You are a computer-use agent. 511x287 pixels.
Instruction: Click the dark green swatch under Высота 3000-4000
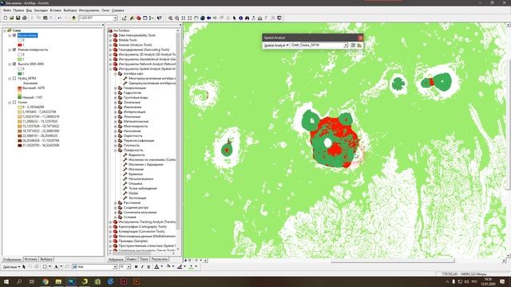(20, 73)
